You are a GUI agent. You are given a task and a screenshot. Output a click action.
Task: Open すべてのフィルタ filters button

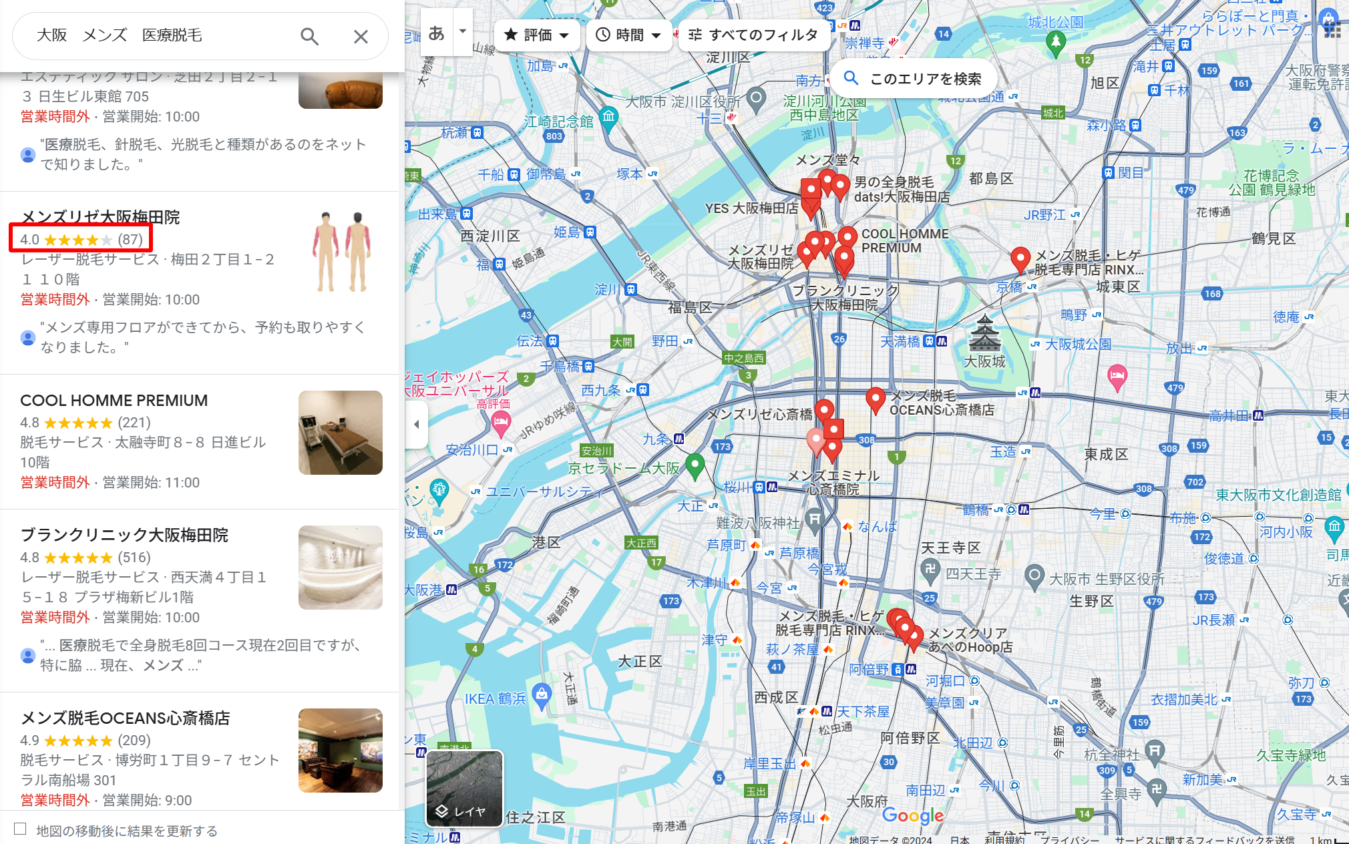(753, 35)
